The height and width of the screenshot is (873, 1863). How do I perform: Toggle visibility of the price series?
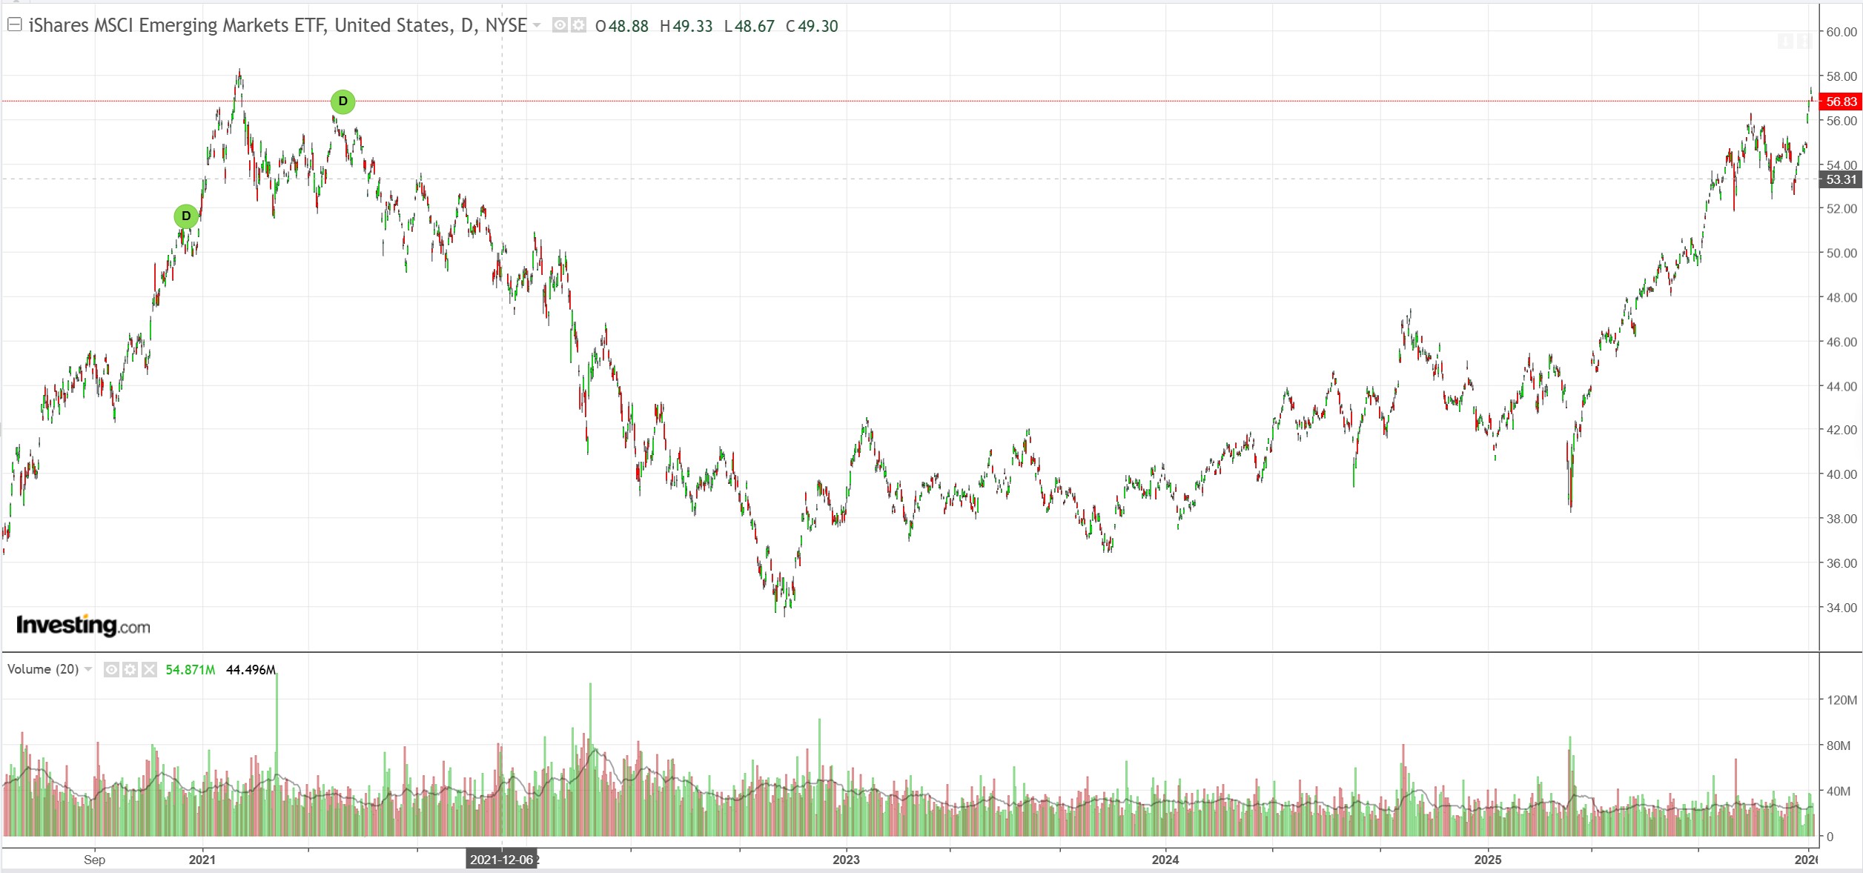point(560,25)
